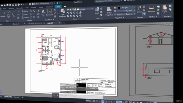Toggle layer freeze sun icon for Paredes
This screenshot has height=103, width=183.
(70, 9)
